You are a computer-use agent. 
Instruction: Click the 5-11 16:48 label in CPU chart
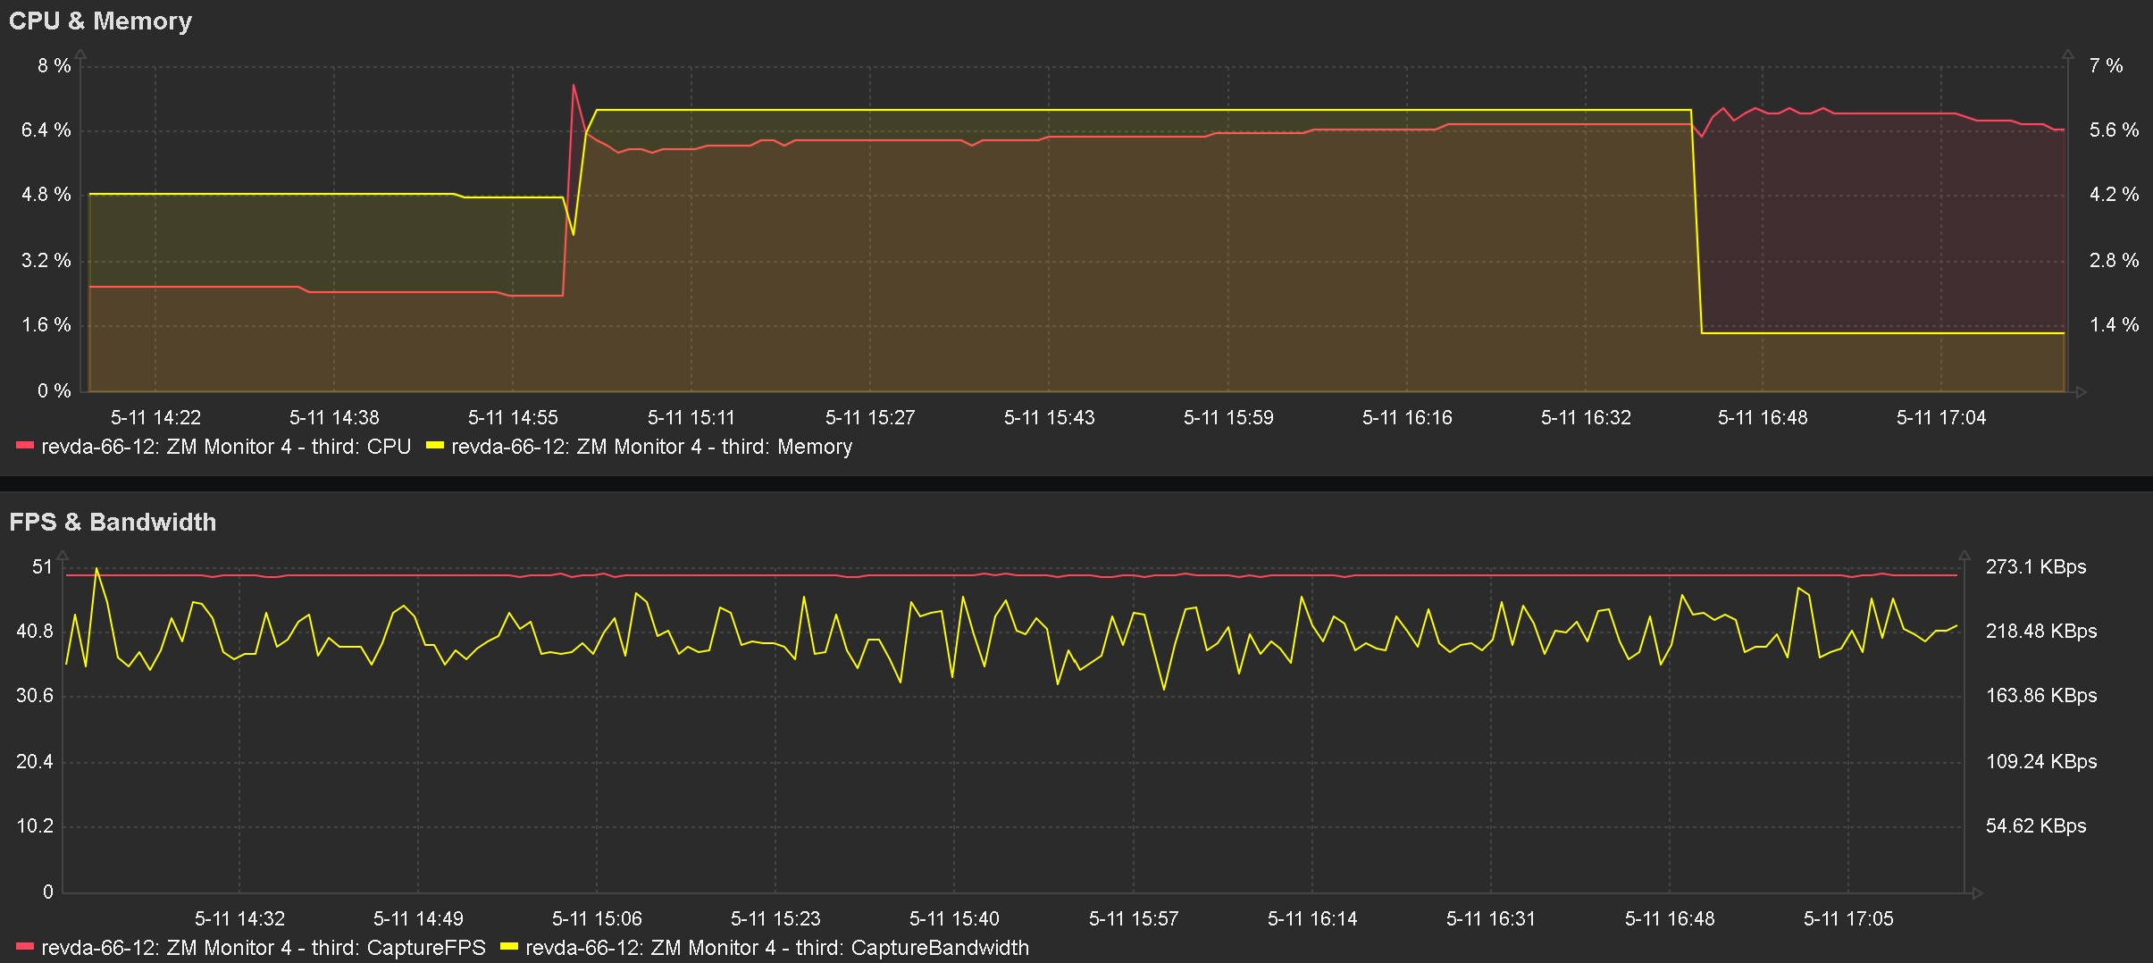coord(1763,418)
